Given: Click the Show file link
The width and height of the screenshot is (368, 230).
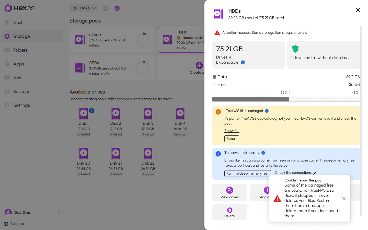Looking at the screenshot, I should 232,131.
